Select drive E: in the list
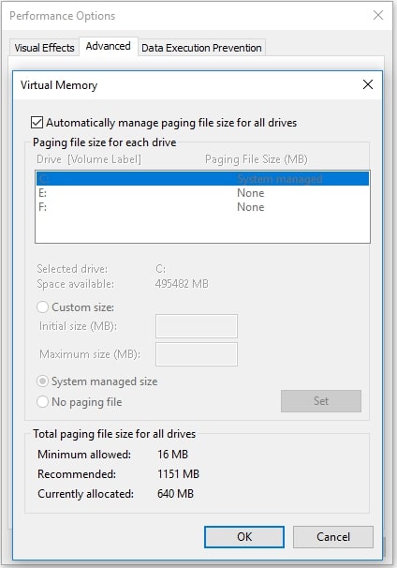This screenshot has height=568, width=397. [x=202, y=193]
